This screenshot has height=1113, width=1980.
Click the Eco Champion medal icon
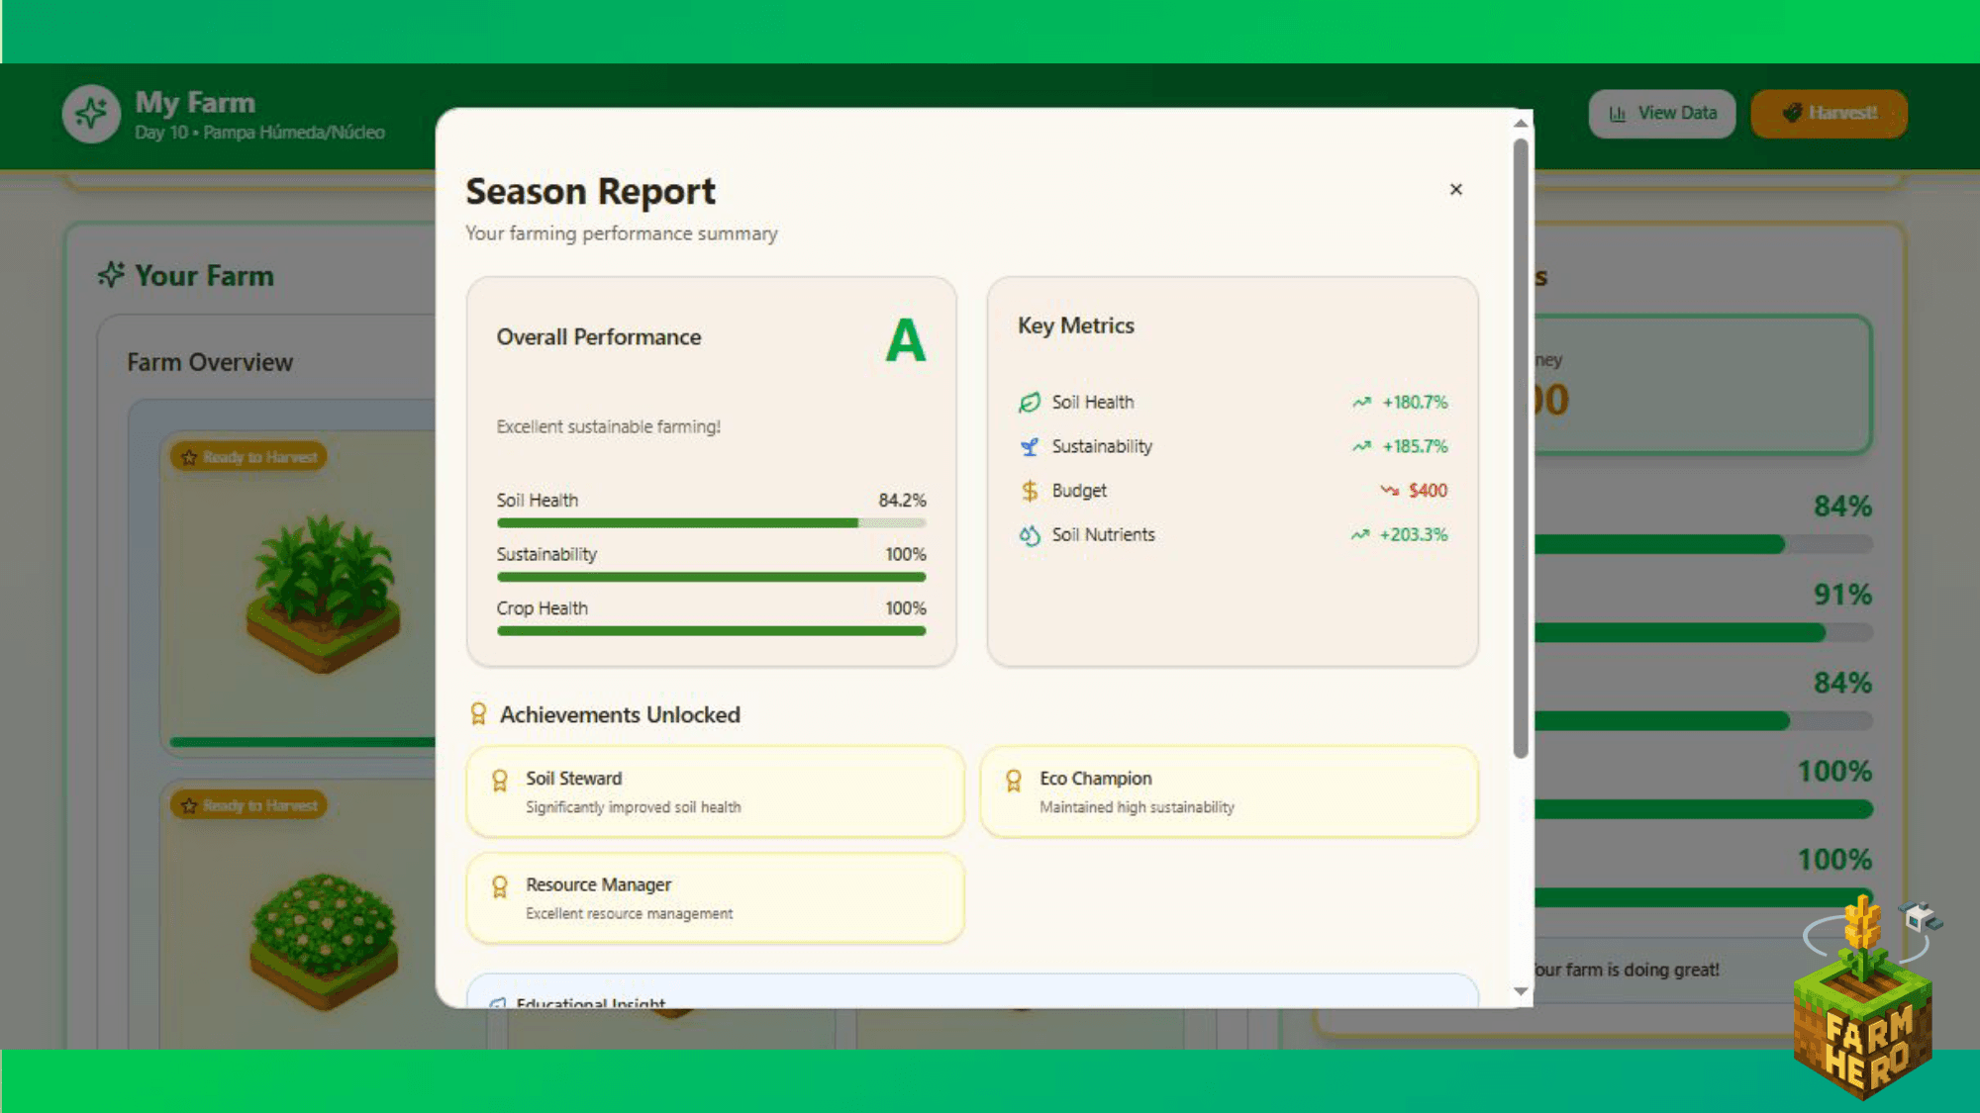coord(1014,779)
